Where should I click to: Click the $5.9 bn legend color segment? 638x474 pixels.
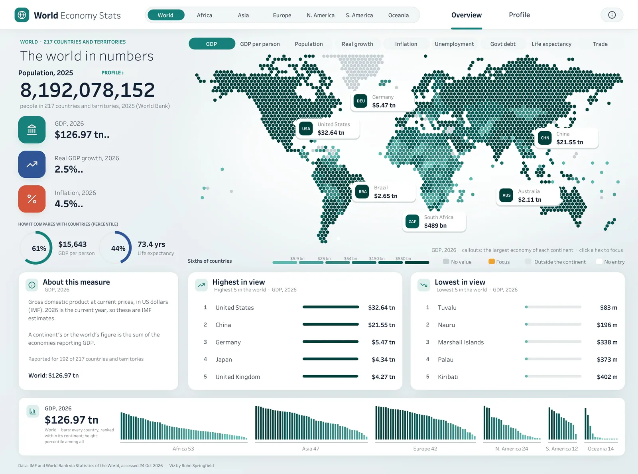tap(285, 262)
